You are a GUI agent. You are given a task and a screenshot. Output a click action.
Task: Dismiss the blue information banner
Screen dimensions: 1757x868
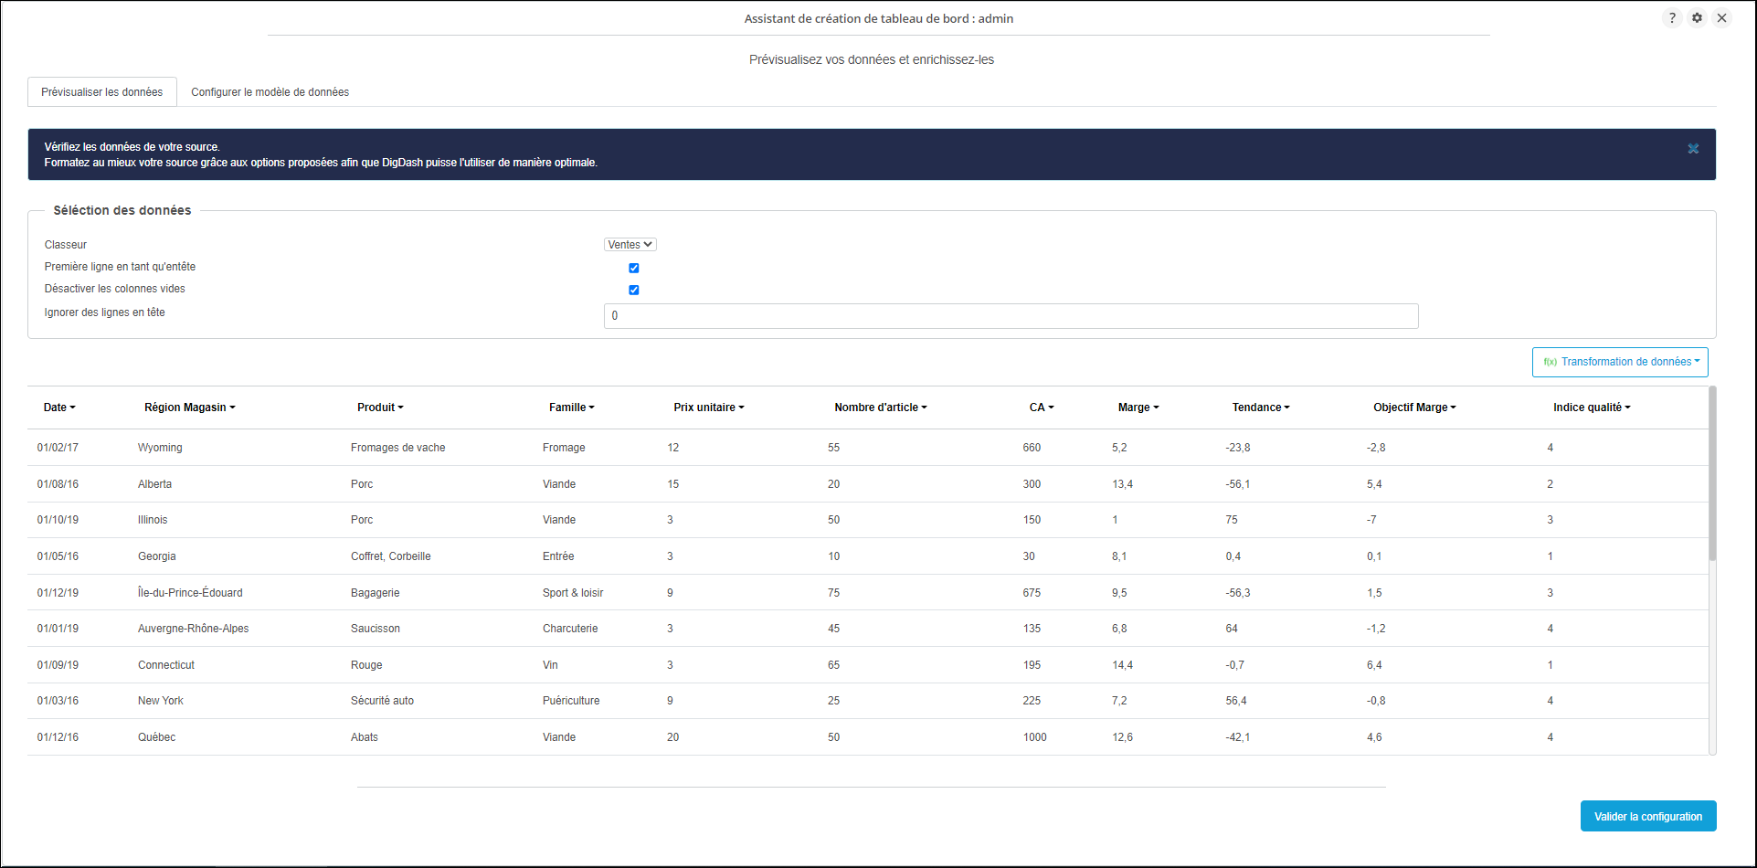[x=1693, y=149]
